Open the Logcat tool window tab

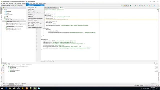(17, 84)
